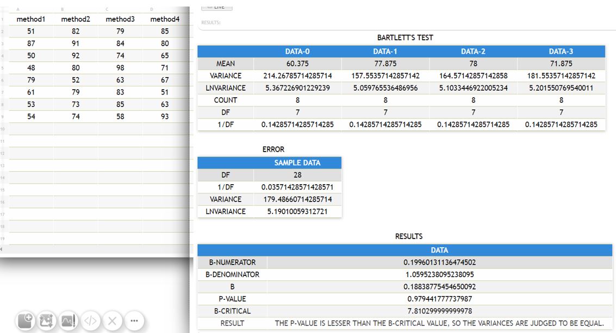Click the code brackets icon
This screenshot has width=616, height=333.
tap(90, 321)
